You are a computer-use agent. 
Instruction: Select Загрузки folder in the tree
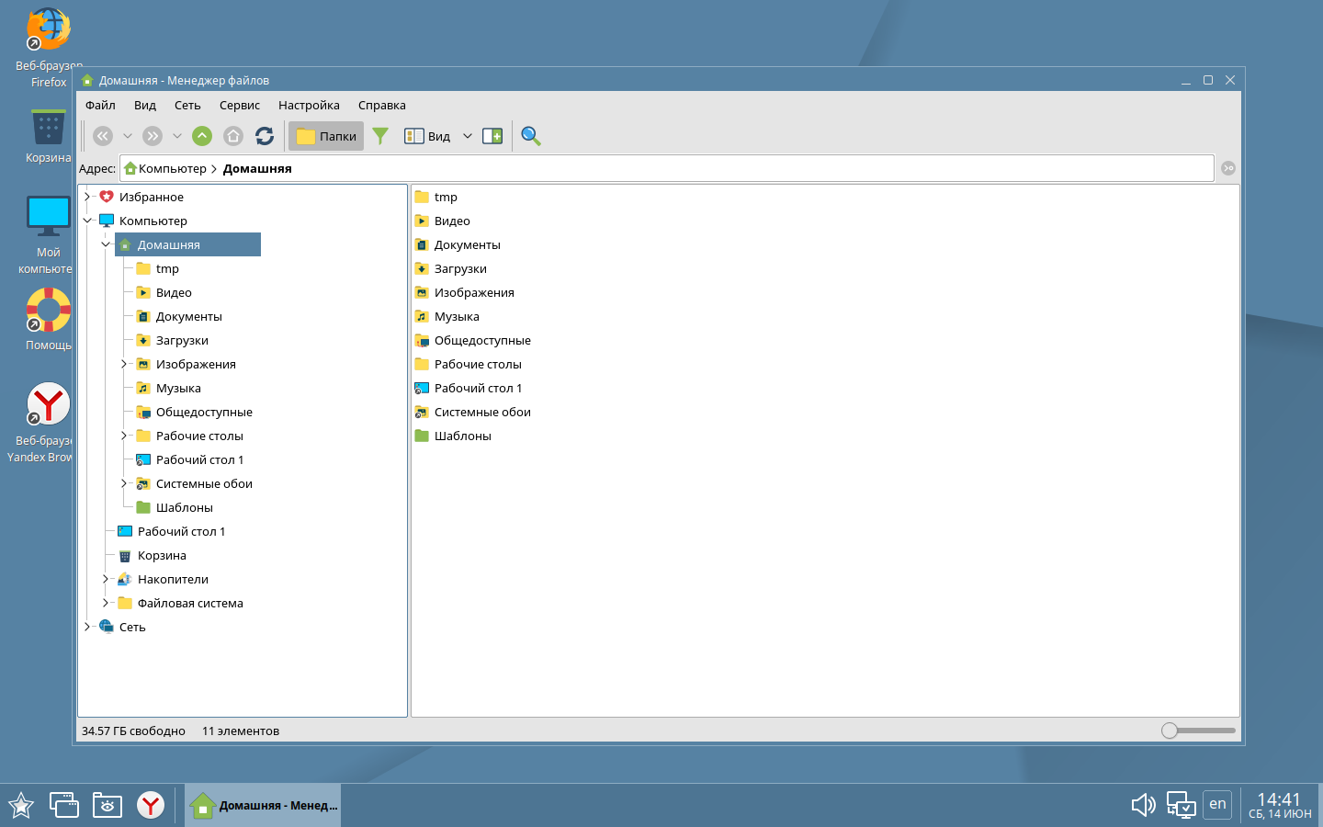tap(172, 340)
